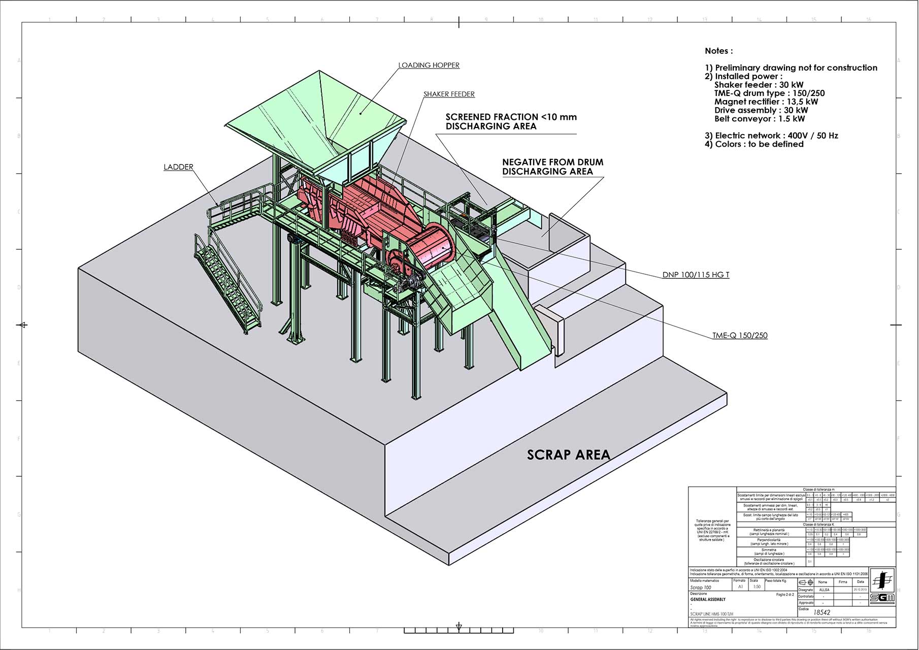Click the 'Notes :' heading
This screenshot has width=919, height=650.
click(x=718, y=51)
